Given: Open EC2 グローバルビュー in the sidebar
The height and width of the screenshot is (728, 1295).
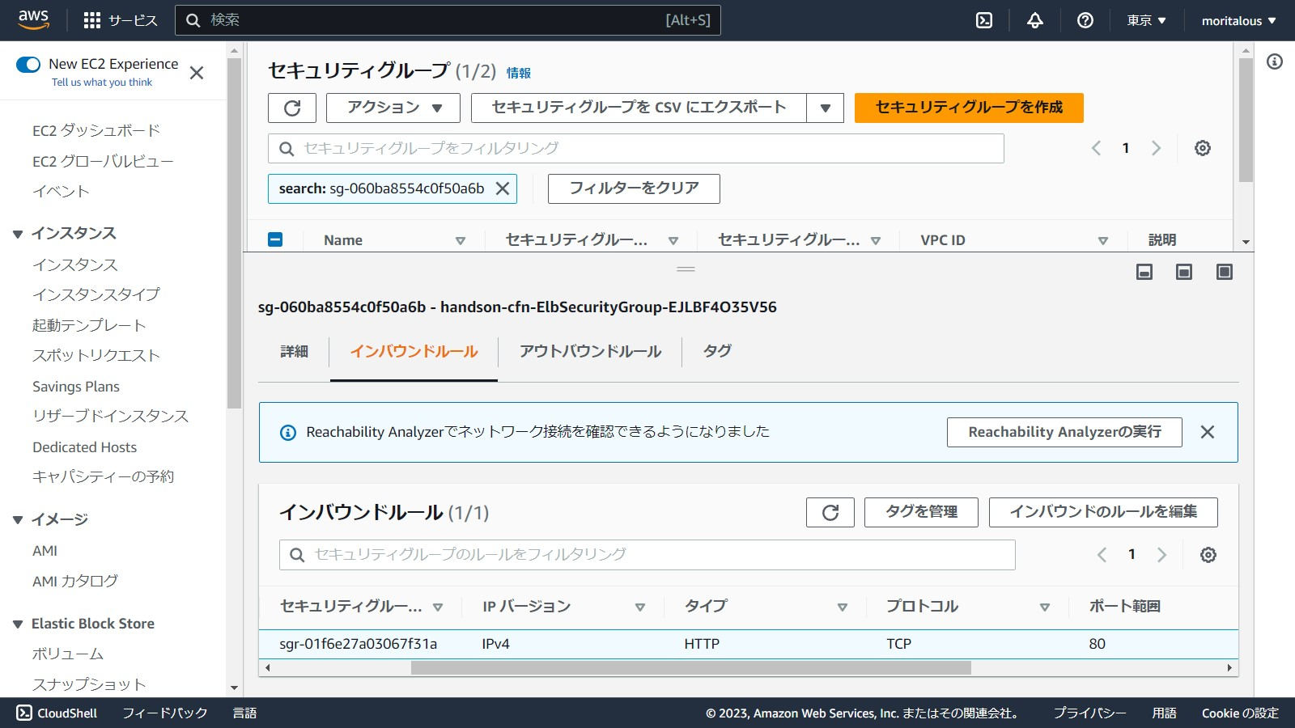Looking at the screenshot, I should tap(103, 161).
